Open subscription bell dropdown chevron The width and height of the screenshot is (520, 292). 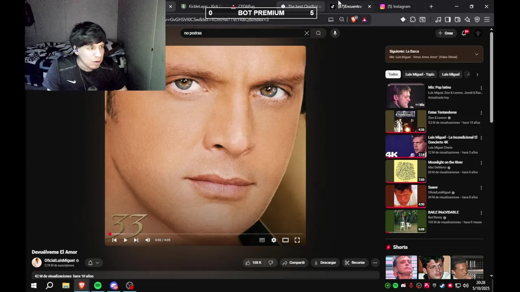click(97, 263)
